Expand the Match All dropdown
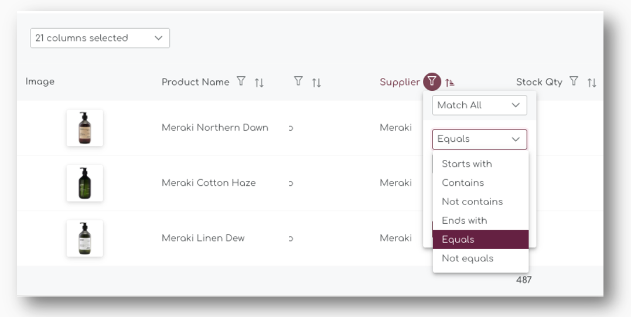Viewport: 631px width, 317px height. [479, 105]
